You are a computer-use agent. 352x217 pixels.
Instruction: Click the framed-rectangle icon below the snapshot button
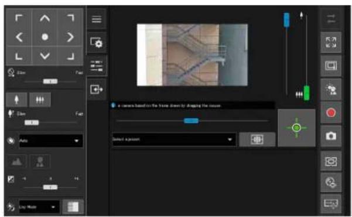[x=331, y=161]
